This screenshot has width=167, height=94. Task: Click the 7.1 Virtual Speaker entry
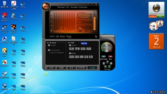point(83,17)
